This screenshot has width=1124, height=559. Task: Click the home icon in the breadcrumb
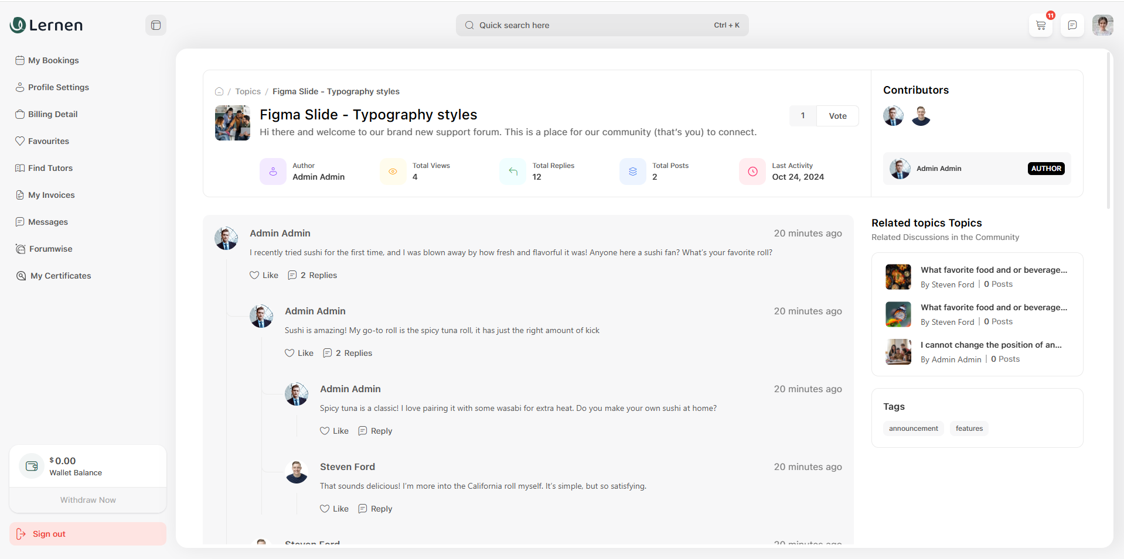(x=219, y=91)
